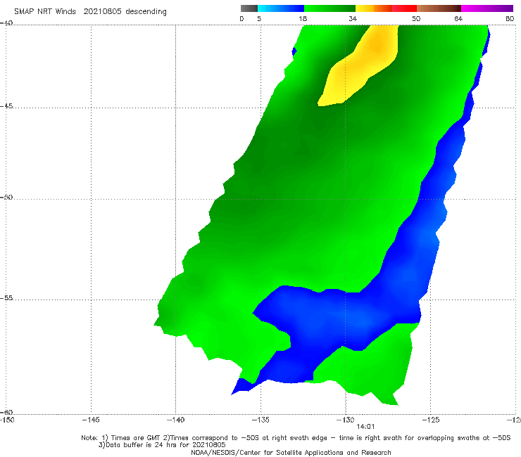
Task: Click the longitude label '-140'
Action: [175, 420]
